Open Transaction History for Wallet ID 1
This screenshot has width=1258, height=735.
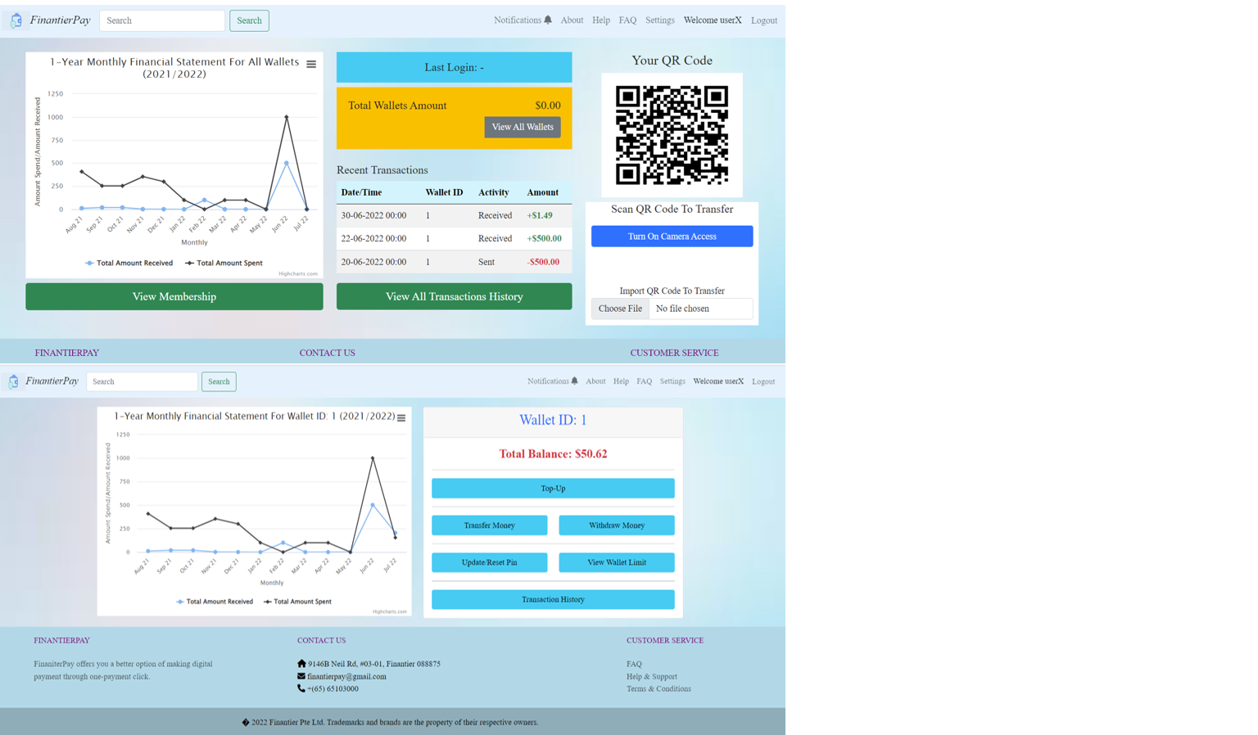tap(553, 600)
